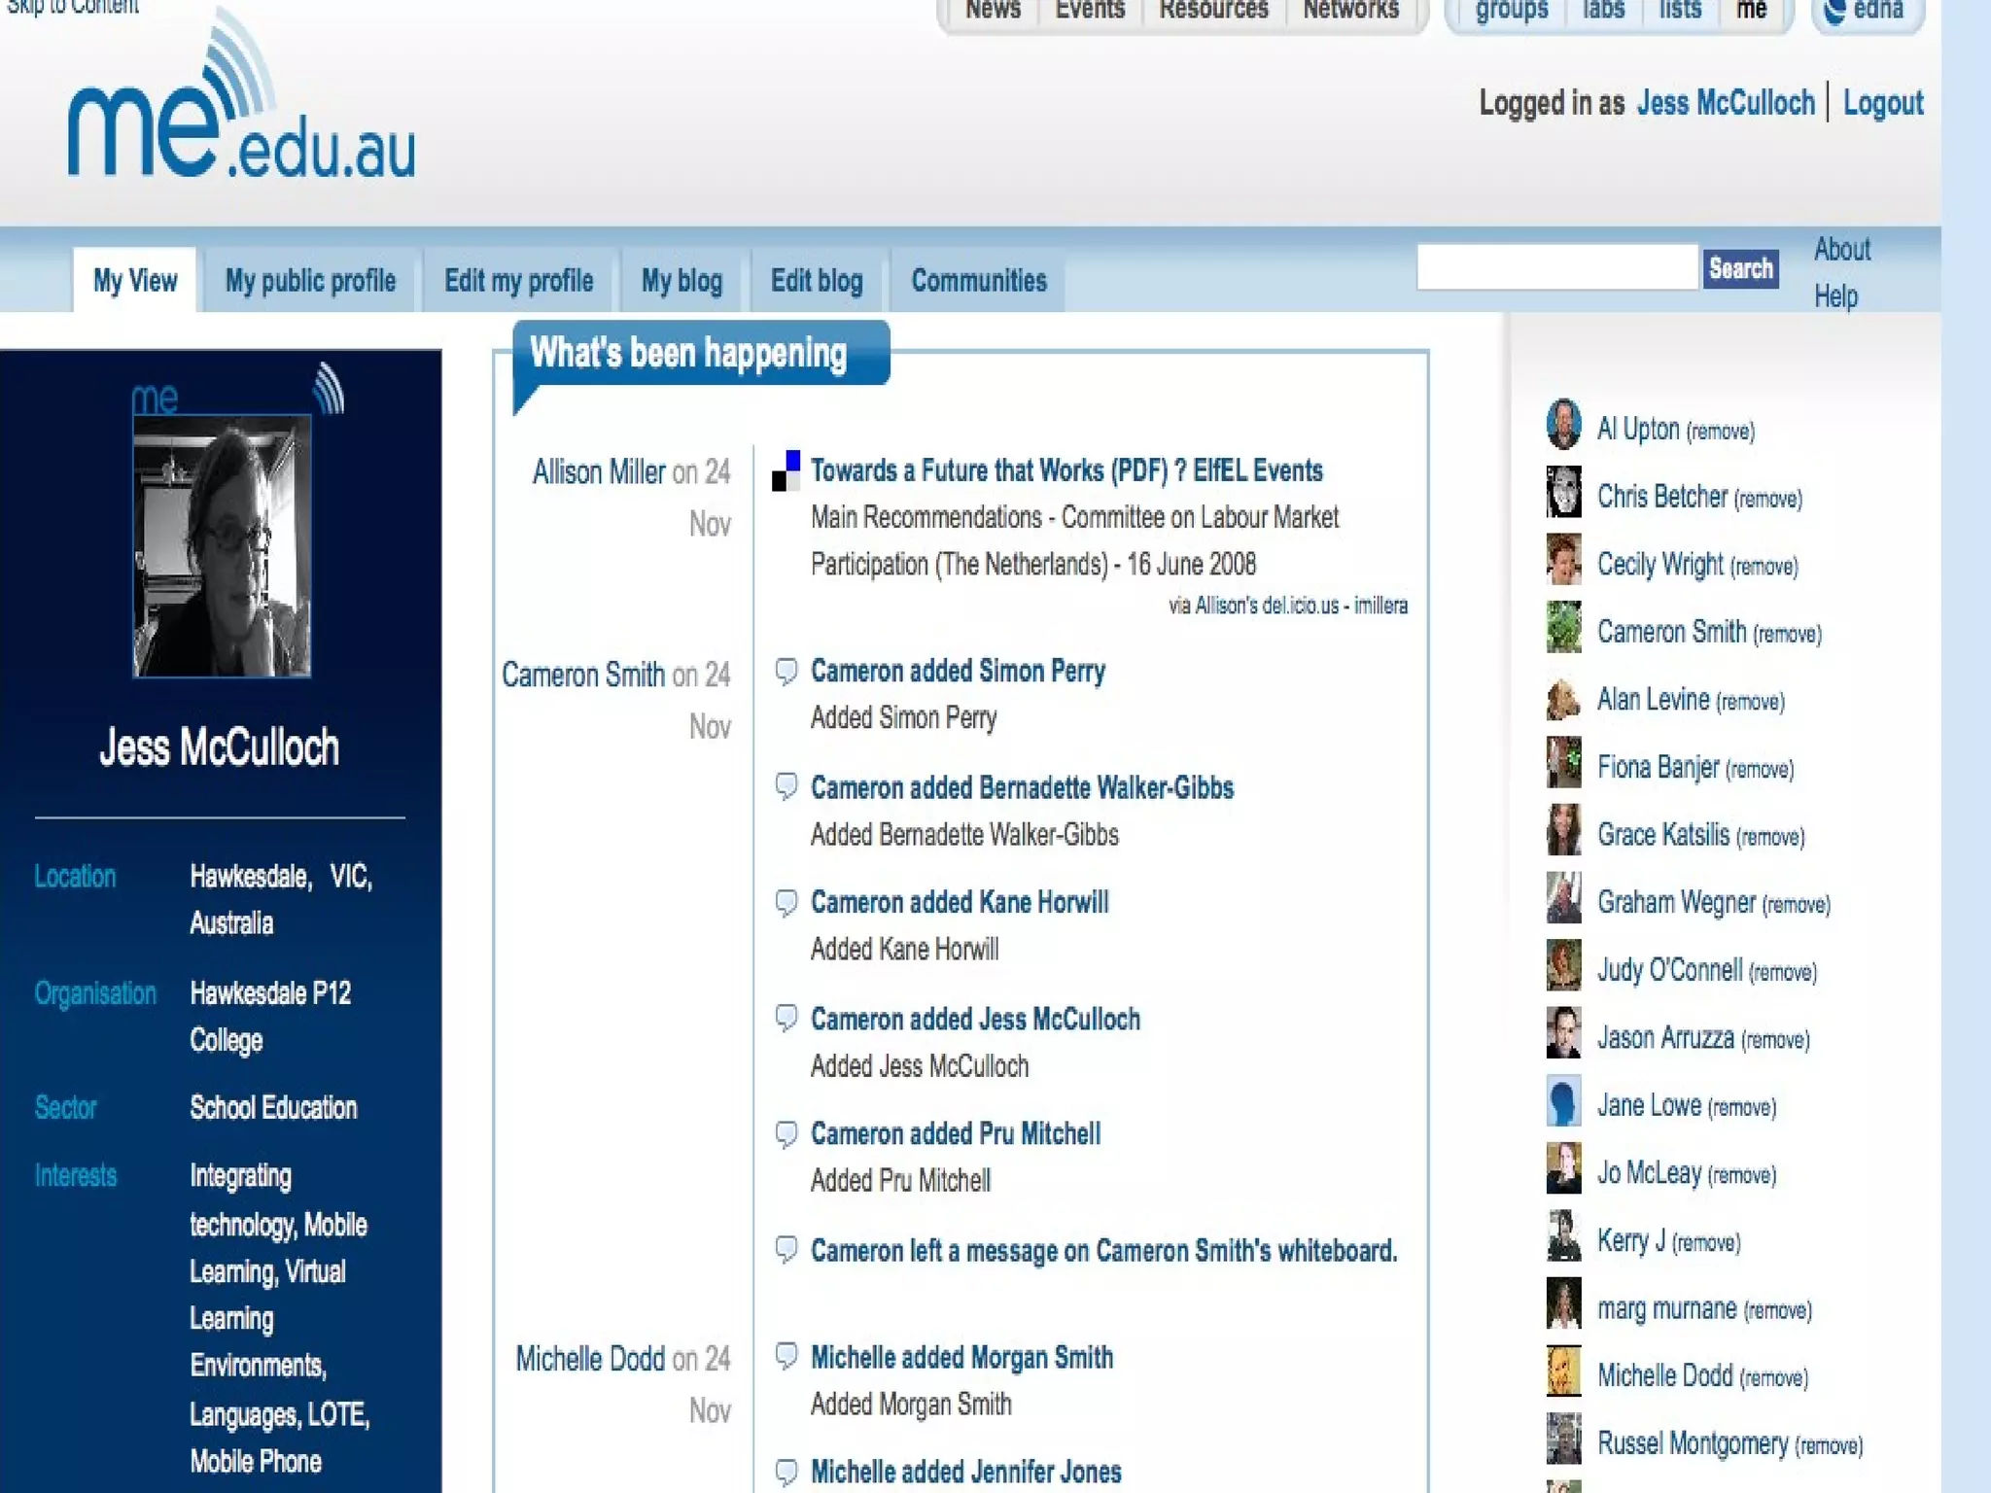Switch to My public profile tab

(x=310, y=281)
